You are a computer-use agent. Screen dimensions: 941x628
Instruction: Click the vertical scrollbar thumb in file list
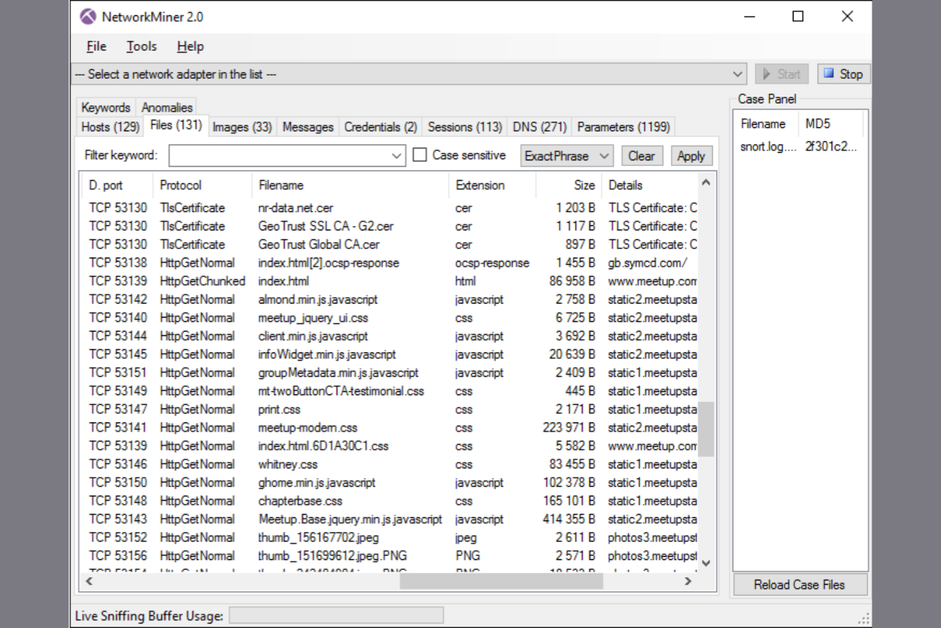tap(706, 429)
